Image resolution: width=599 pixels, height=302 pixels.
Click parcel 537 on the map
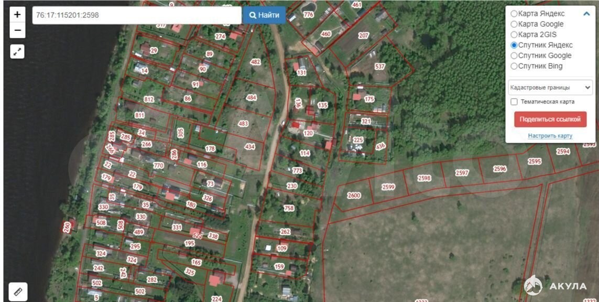[x=380, y=67]
